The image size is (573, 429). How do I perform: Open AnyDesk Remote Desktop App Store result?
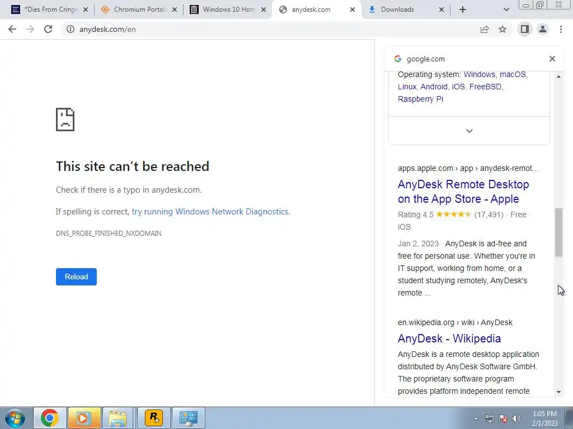coord(463,192)
